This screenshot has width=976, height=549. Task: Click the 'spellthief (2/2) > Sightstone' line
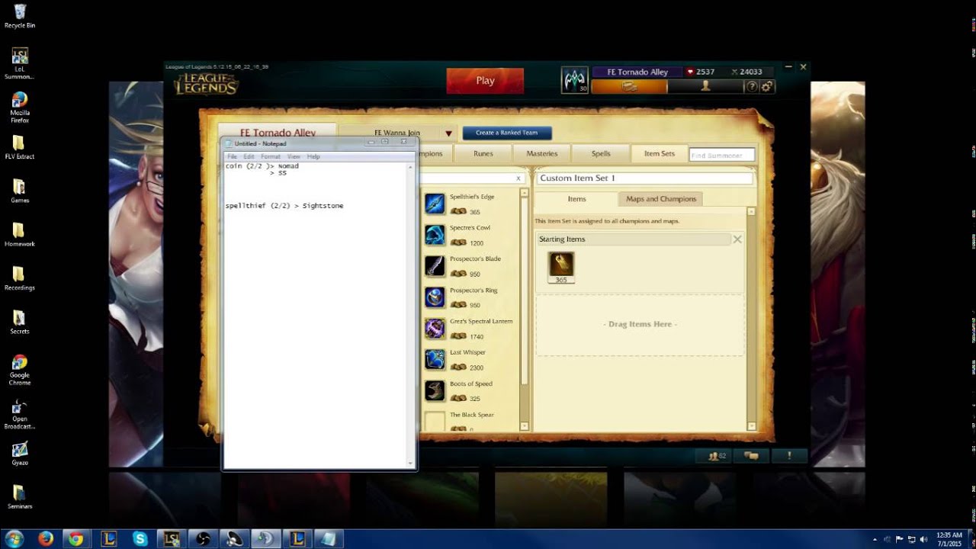(284, 206)
